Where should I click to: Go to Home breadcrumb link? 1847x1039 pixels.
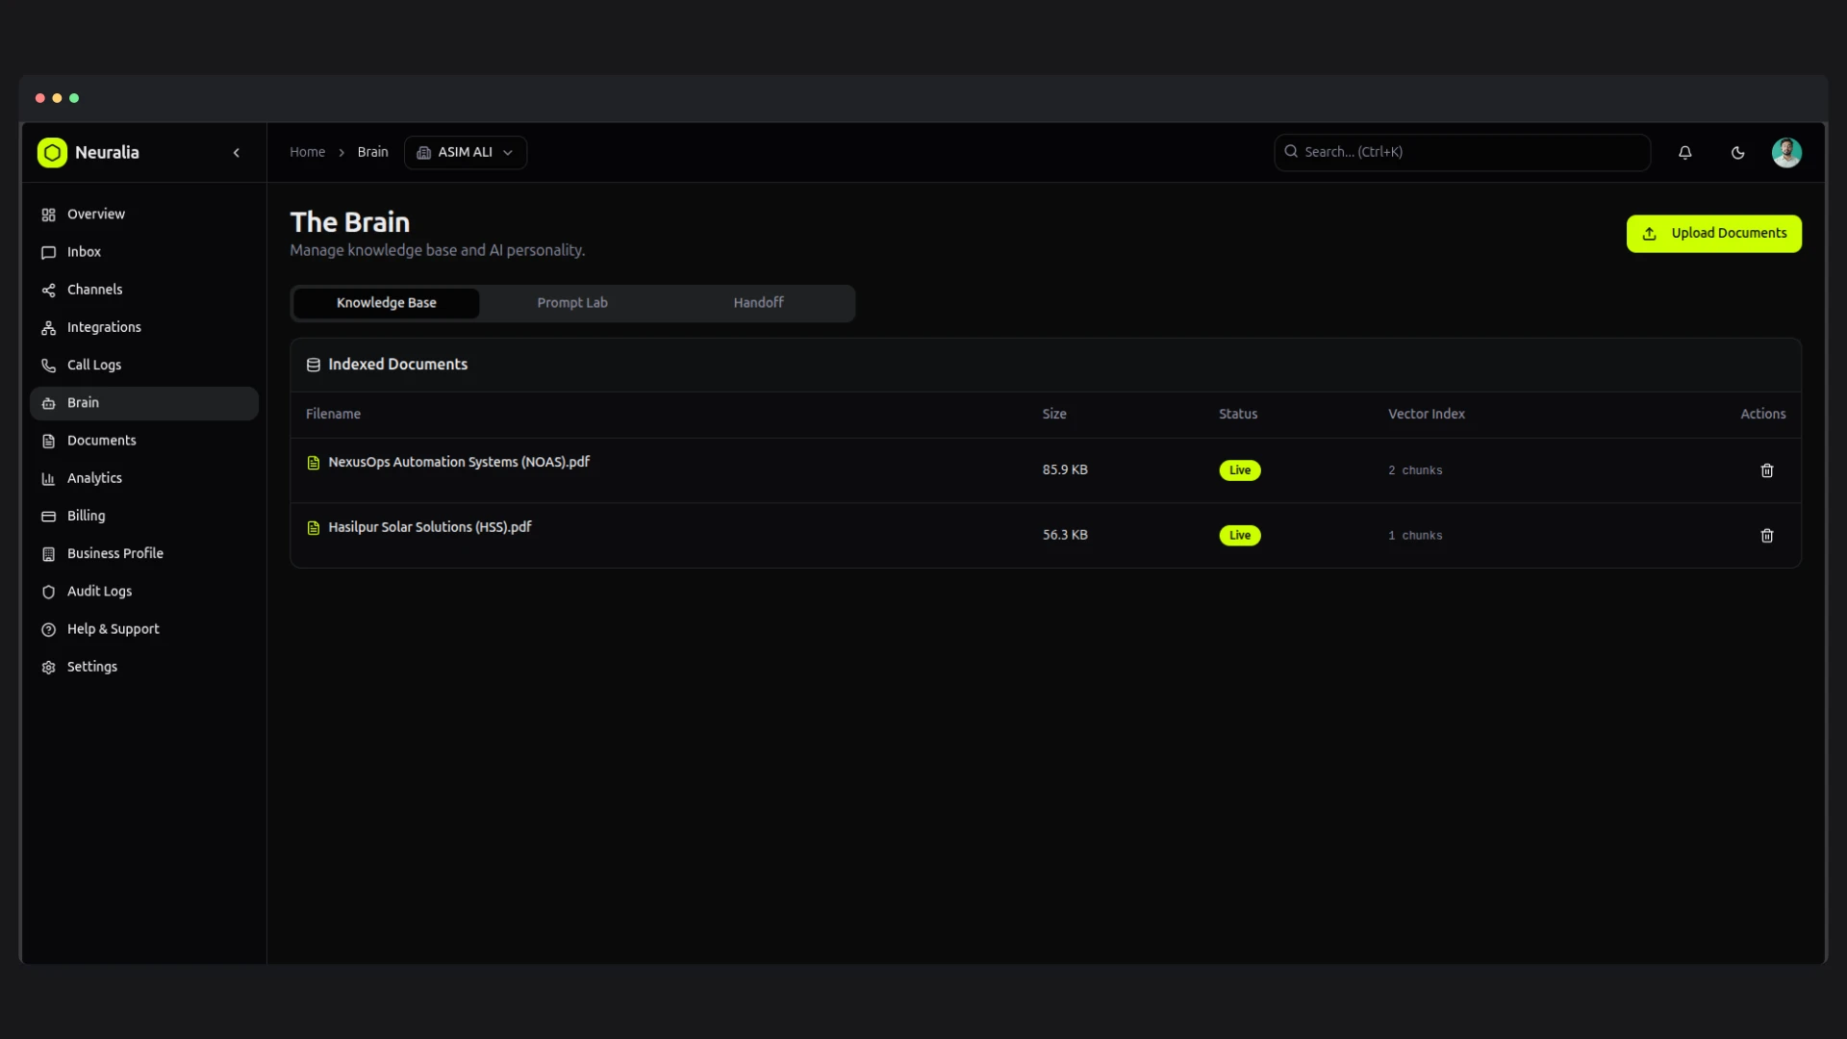pos(307,152)
